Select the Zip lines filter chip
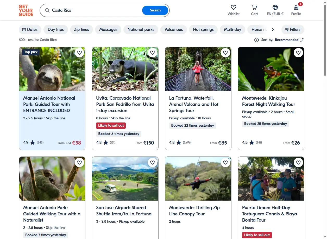Viewport: 327px width, 239px height. [81, 30]
